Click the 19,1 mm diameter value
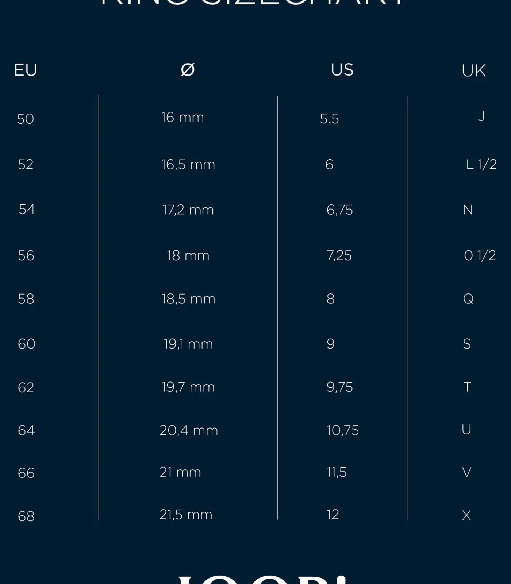 [x=188, y=344]
